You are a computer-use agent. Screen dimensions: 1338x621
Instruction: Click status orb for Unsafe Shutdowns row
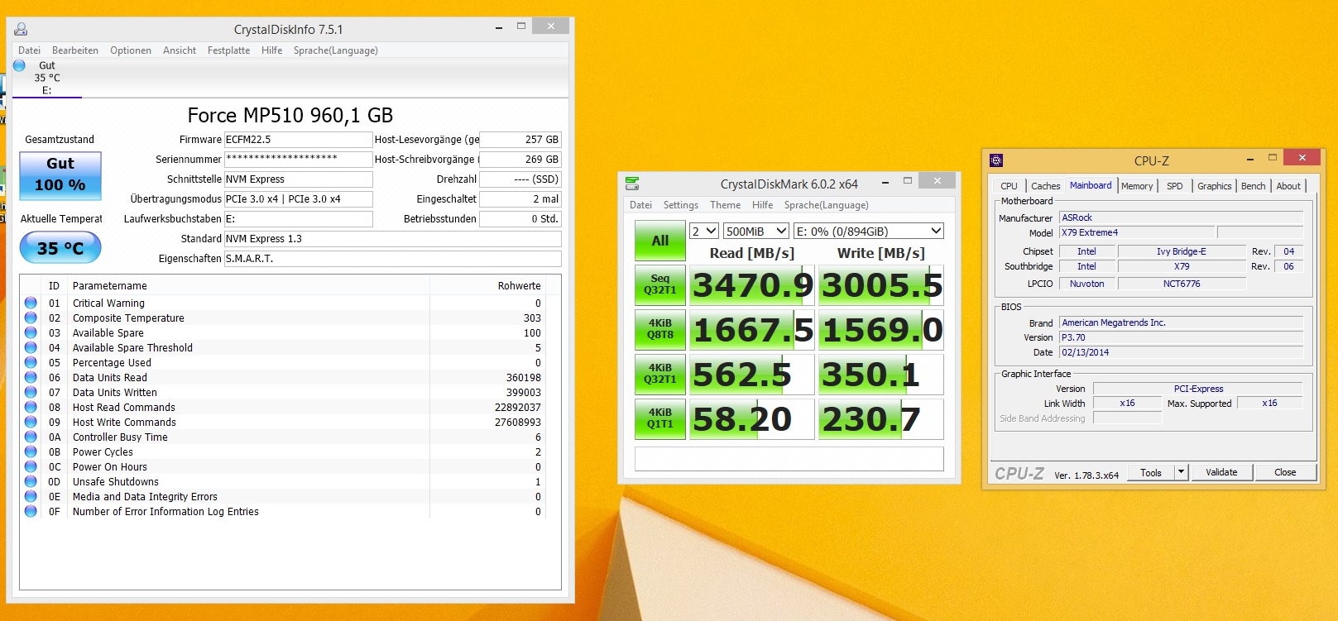pos(31,481)
